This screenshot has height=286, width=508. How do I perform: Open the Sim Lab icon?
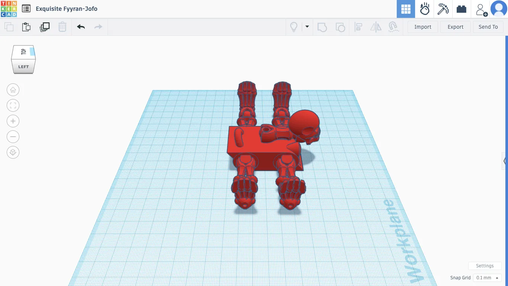(424, 9)
